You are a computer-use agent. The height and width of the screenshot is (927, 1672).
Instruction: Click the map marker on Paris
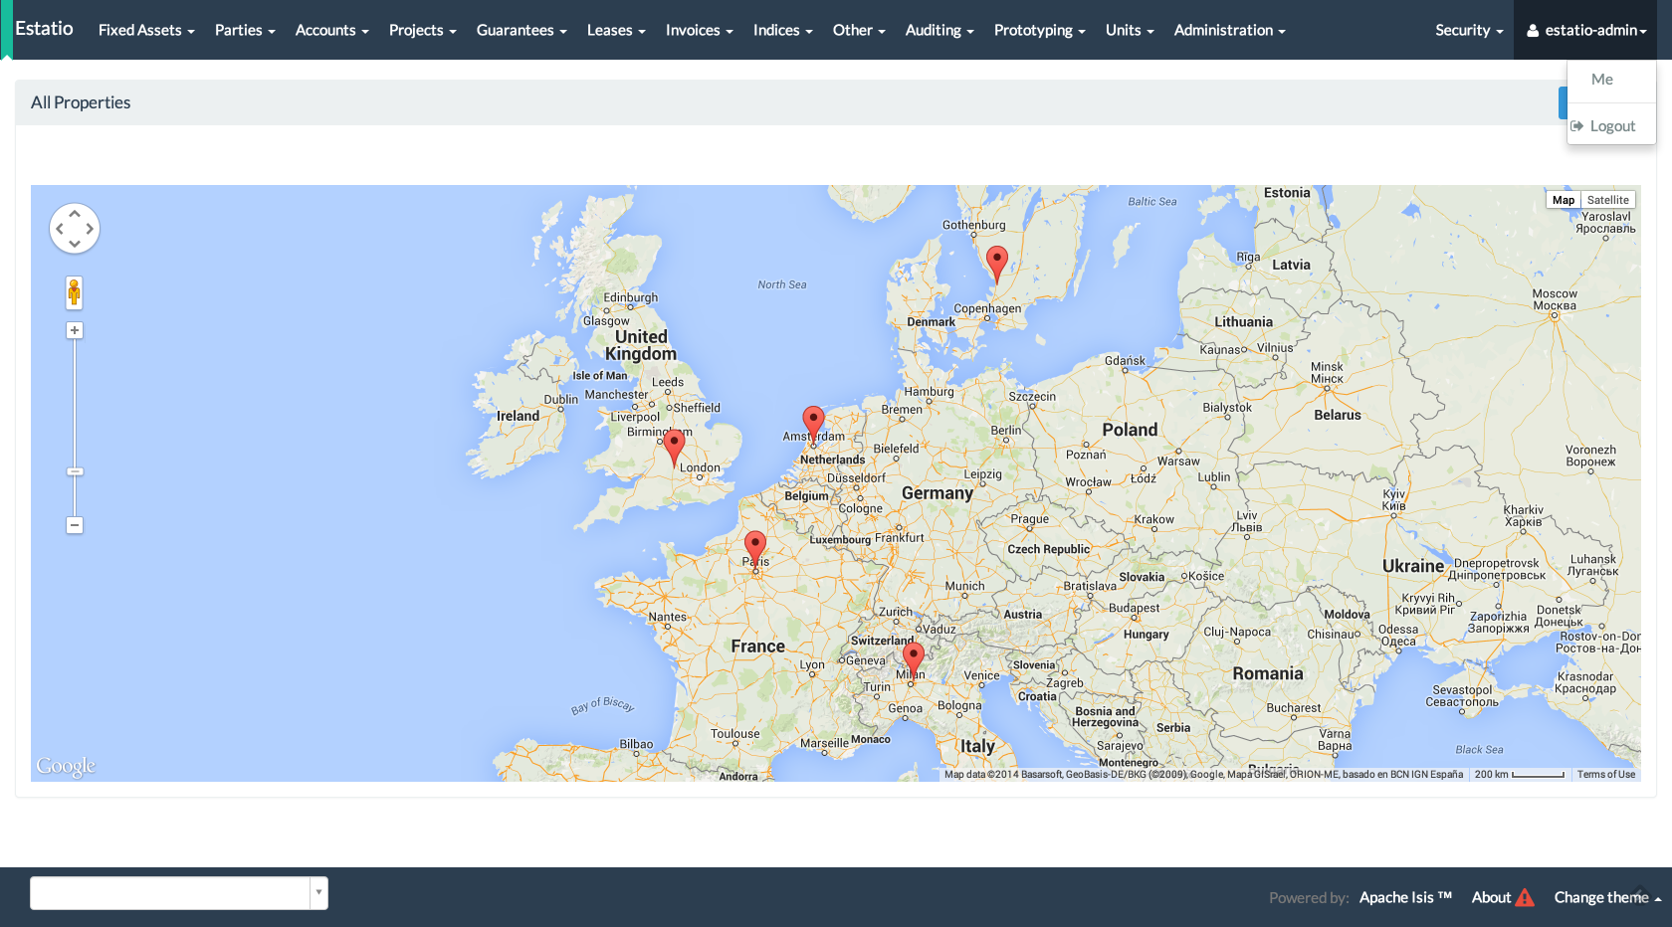coord(755,549)
